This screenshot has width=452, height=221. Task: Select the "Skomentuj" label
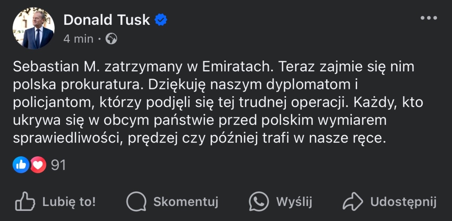[186, 202]
